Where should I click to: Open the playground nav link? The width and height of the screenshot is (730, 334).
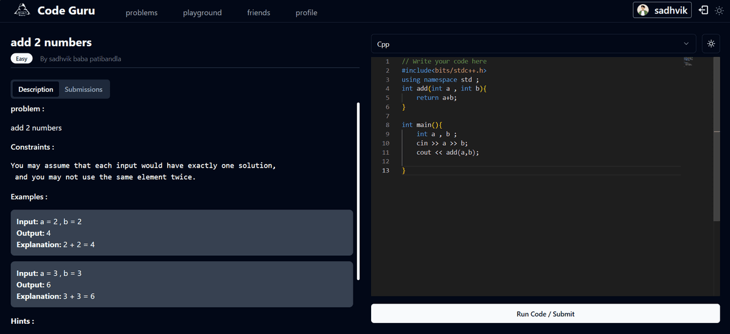tap(203, 13)
